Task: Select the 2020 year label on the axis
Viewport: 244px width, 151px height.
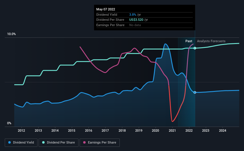Action: click(156, 130)
